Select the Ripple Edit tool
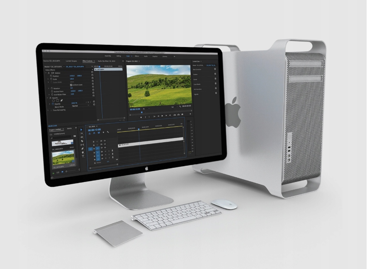367x269 pixels. click(x=82, y=137)
